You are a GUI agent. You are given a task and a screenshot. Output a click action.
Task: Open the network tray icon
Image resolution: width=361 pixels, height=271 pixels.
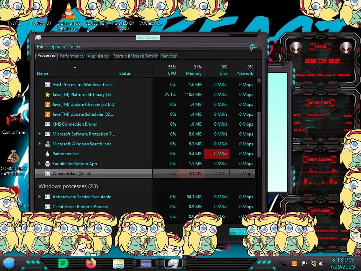coord(313,263)
